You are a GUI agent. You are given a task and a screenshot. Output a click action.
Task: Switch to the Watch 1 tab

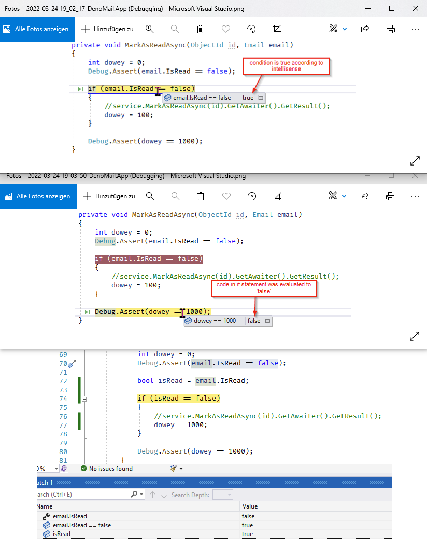[x=42, y=483]
